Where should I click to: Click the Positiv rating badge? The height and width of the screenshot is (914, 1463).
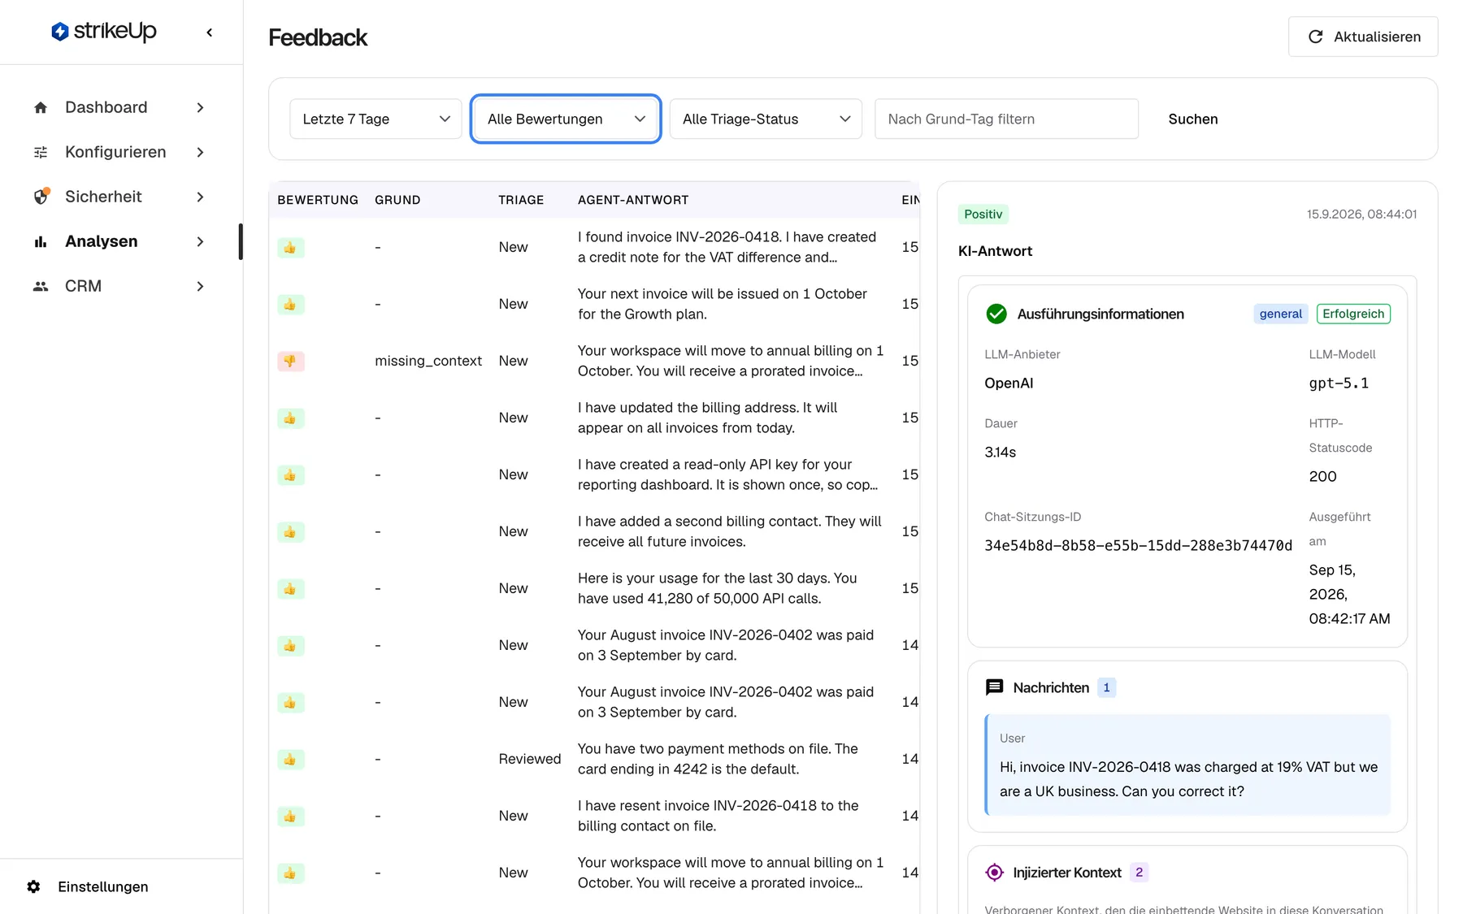pos(983,214)
